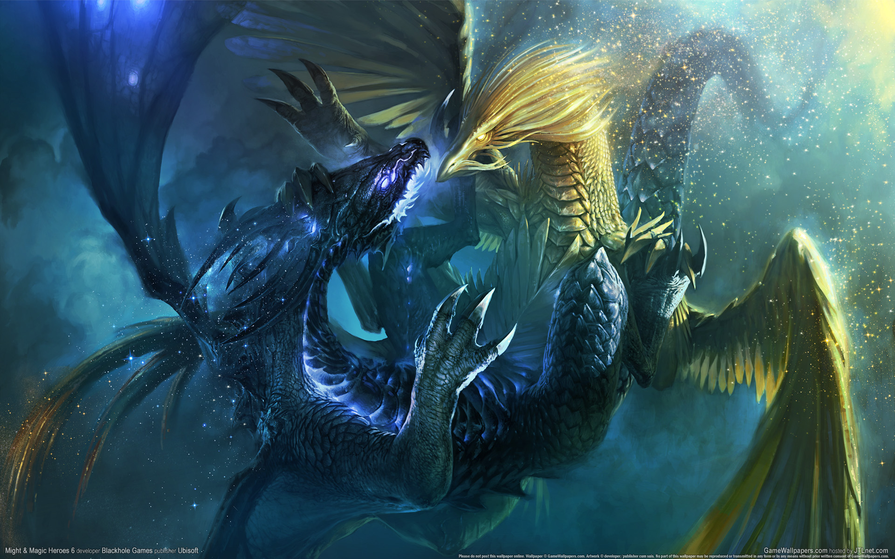The width and height of the screenshot is (895, 559).
Task: Click the "hosted by" text in the watermark
Action: coord(841,551)
